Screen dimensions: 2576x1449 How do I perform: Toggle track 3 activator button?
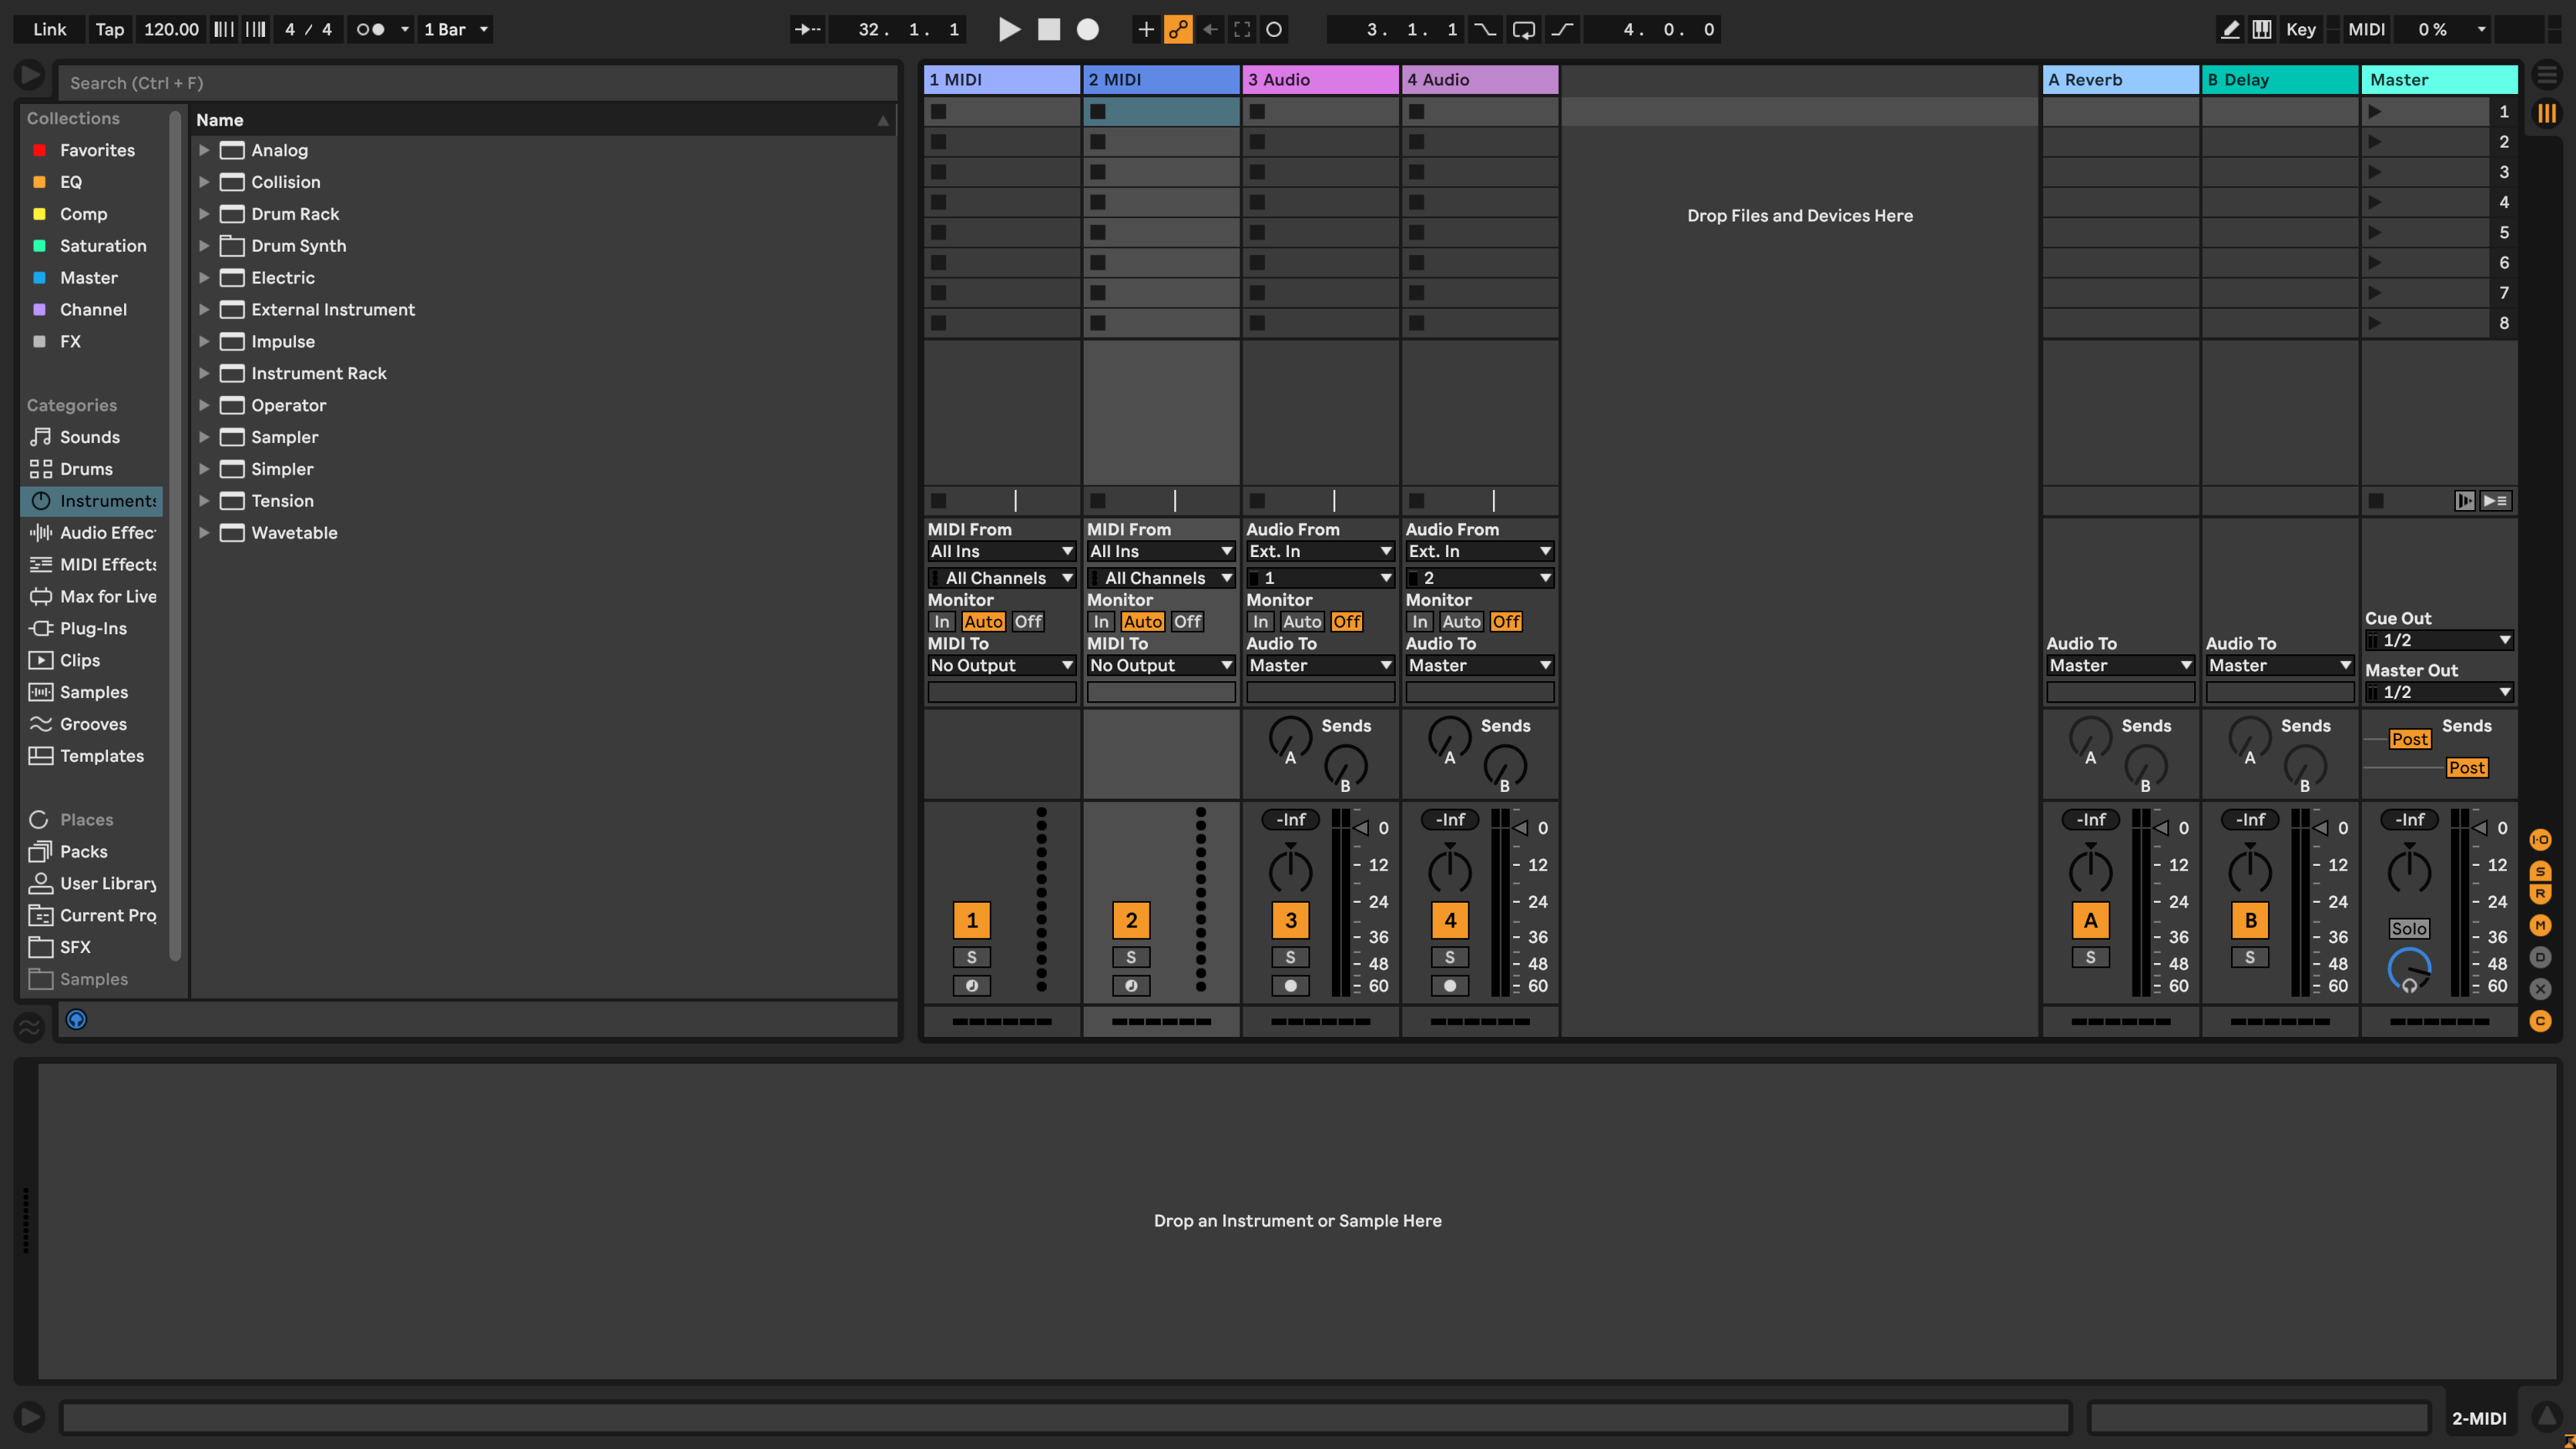[x=1290, y=920]
